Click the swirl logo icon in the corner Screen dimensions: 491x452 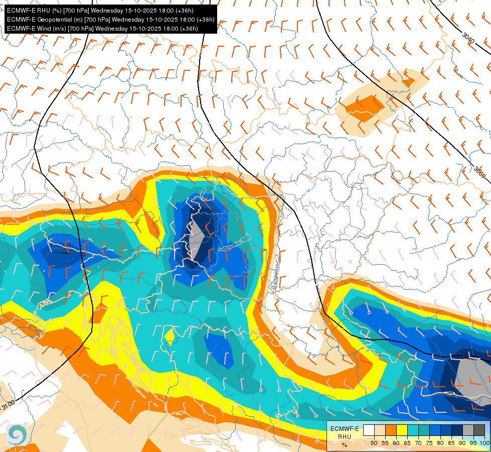click(x=16, y=434)
